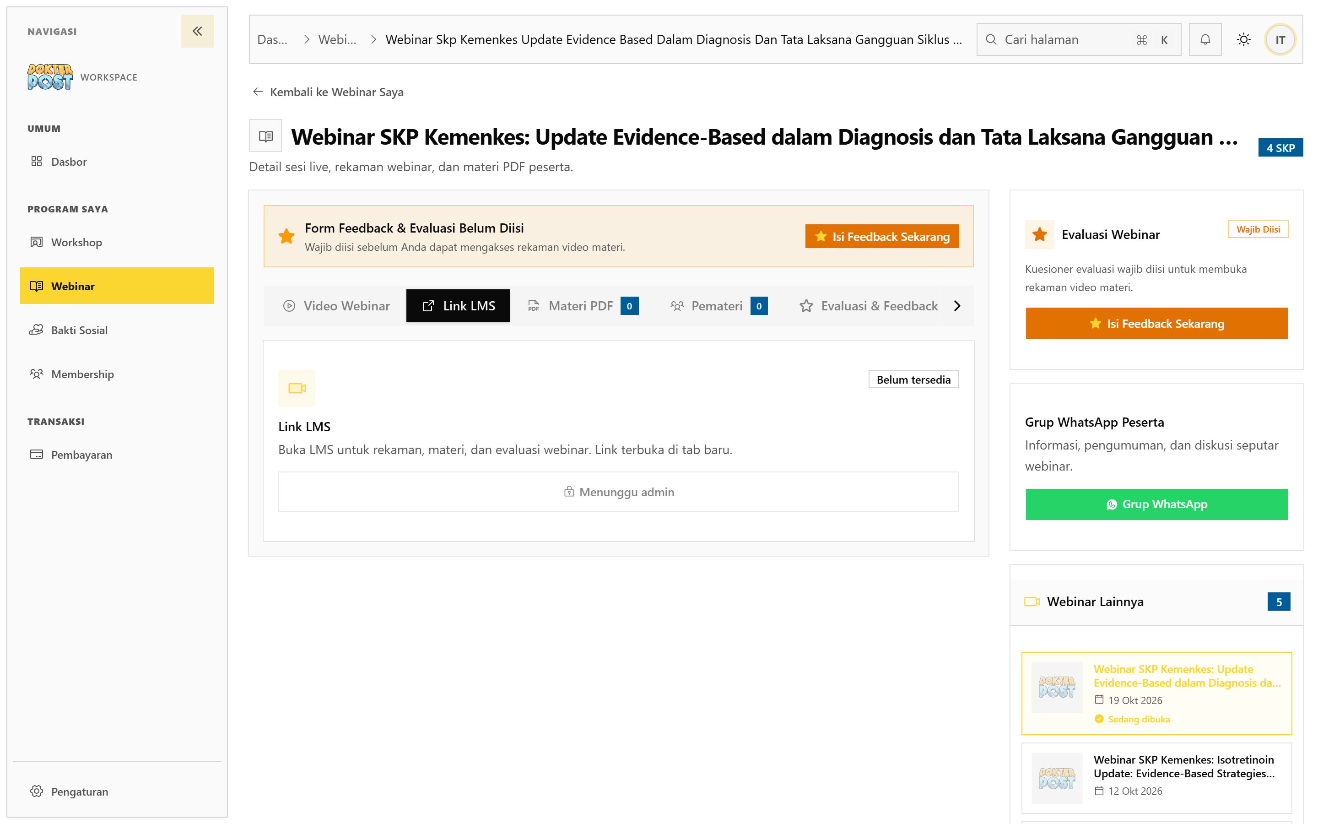Join the Grup WhatsApp button

[x=1156, y=504]
